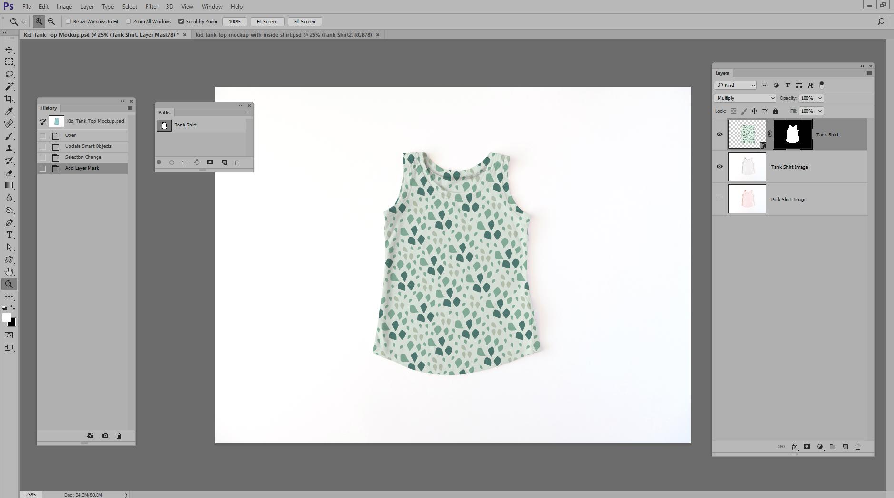Select the Hand tool

(9, 271)
